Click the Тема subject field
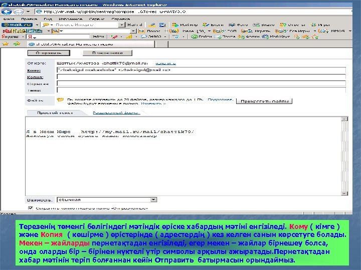This screenshot has width=361, height=270. [x=201, y=90]
